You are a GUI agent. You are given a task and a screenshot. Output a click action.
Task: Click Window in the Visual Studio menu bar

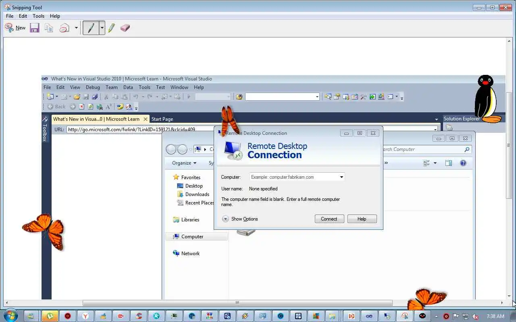tap(179, 87)
